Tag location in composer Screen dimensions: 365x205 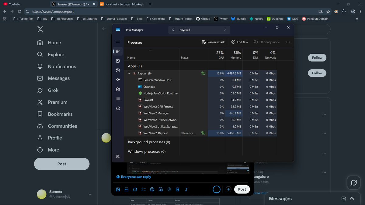tap(169, 189)
